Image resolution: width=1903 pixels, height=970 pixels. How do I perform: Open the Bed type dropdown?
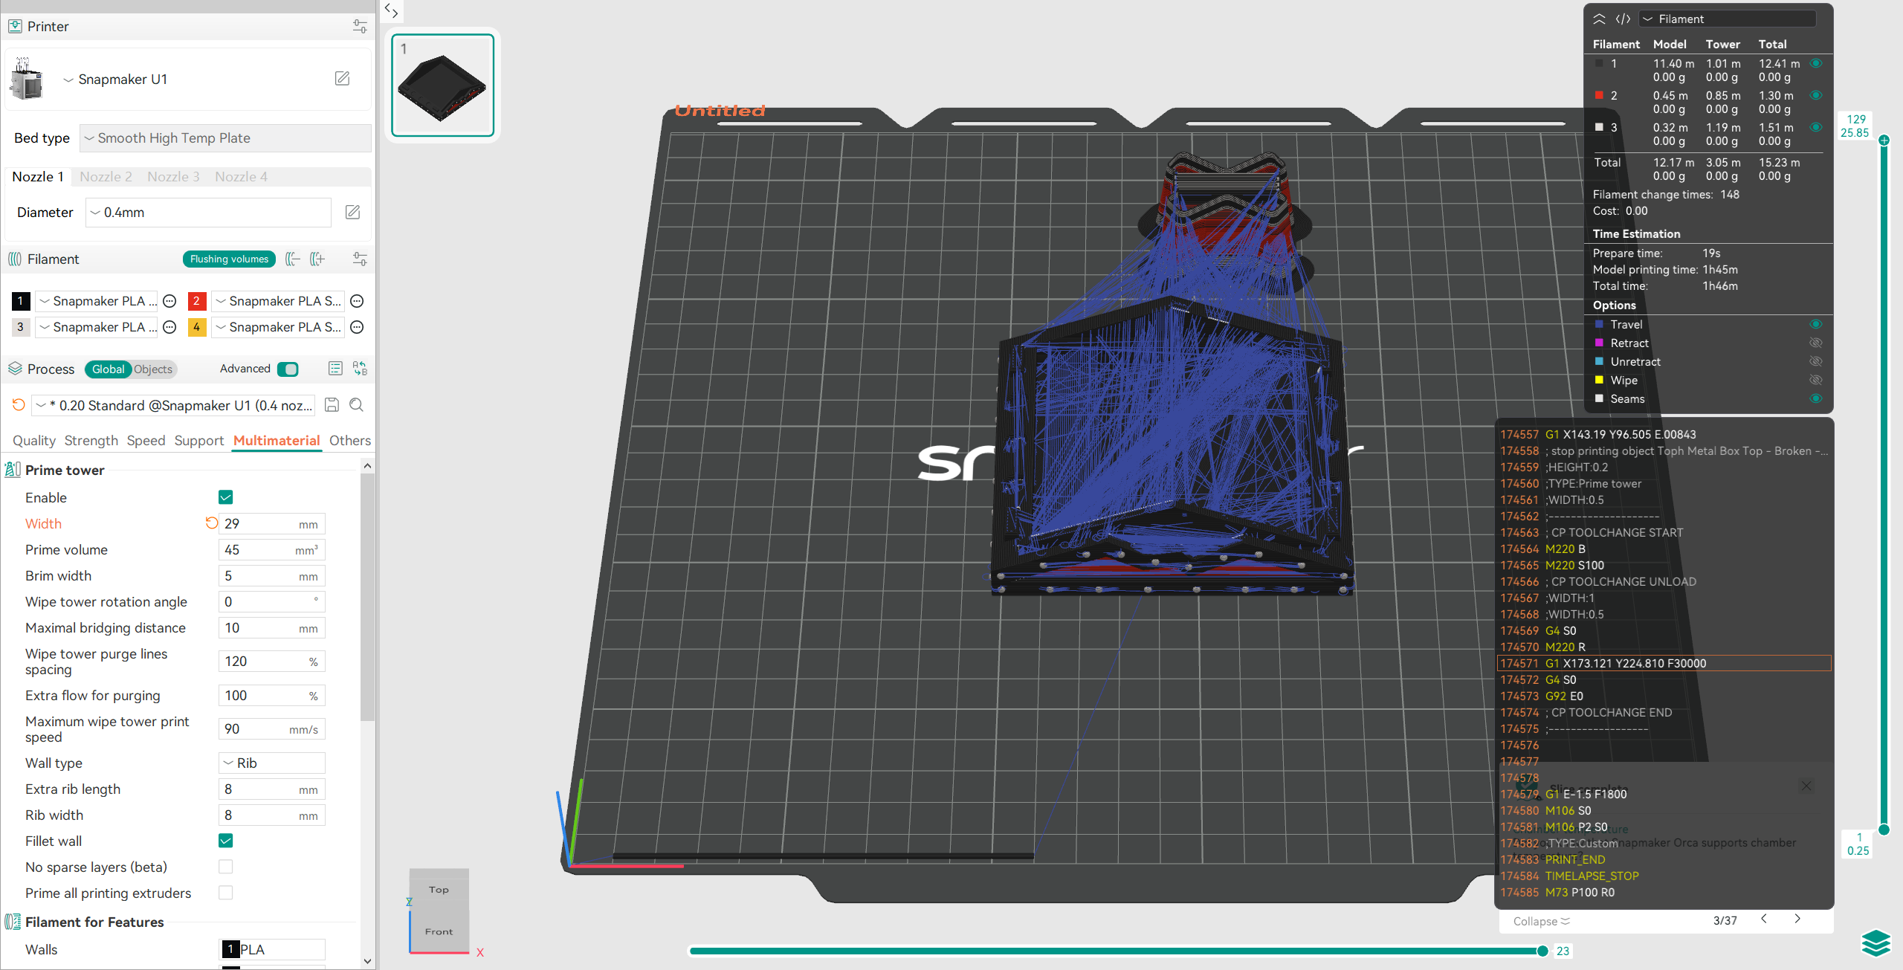[225, 138]
